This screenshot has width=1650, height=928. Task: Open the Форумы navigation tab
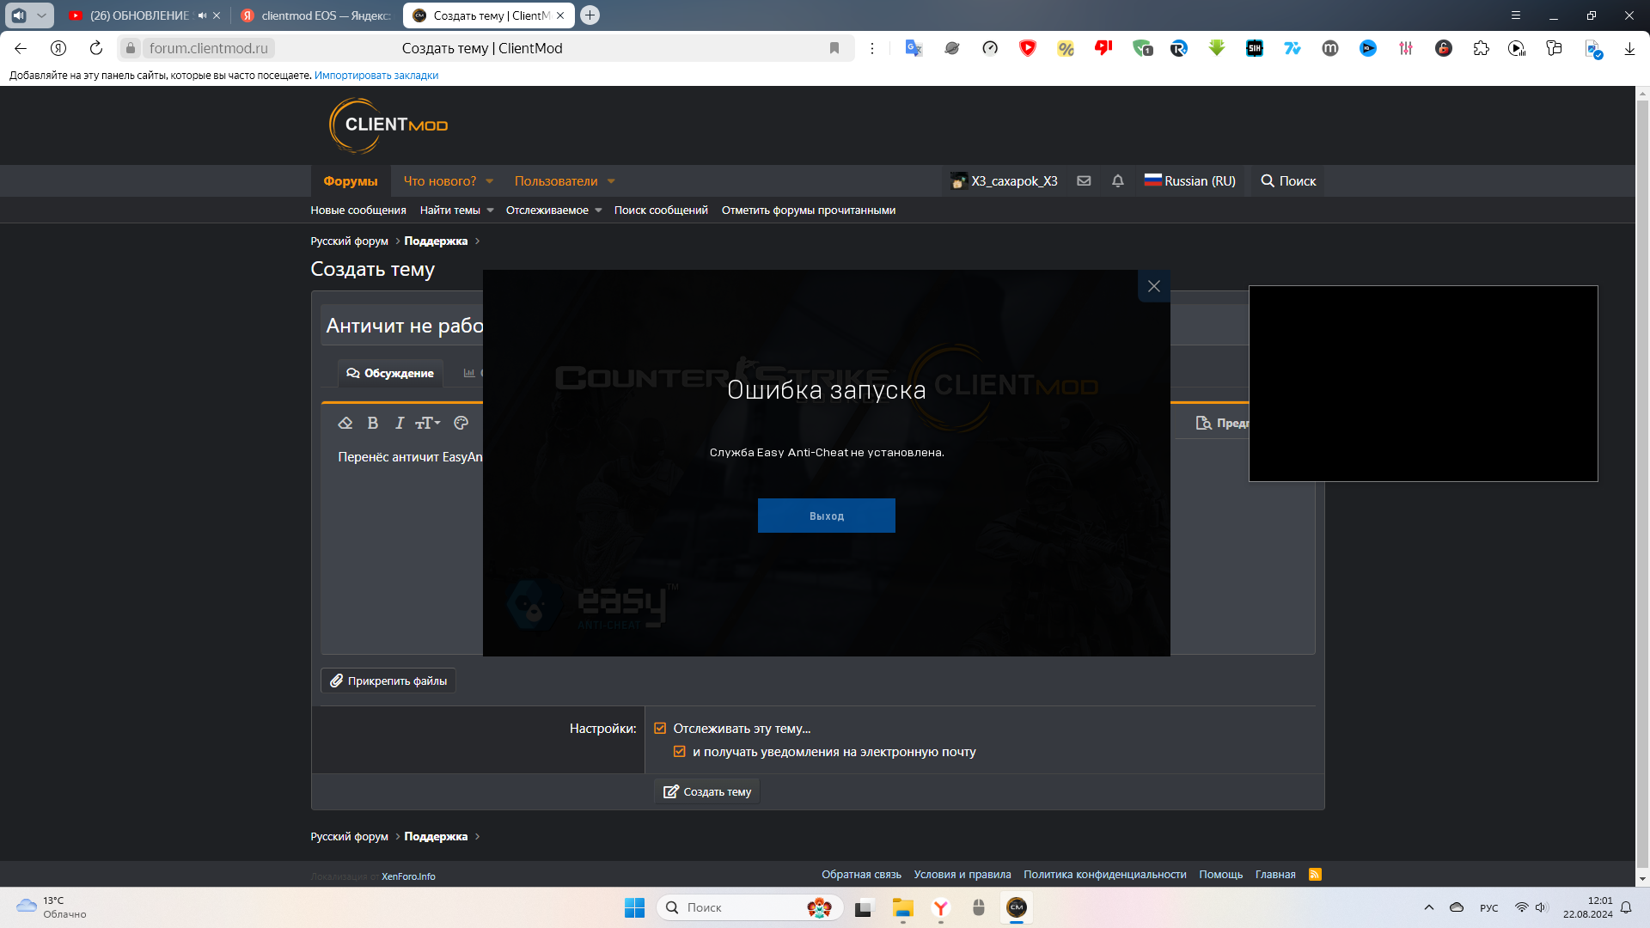pyautogui.click(x=351, y=181)
